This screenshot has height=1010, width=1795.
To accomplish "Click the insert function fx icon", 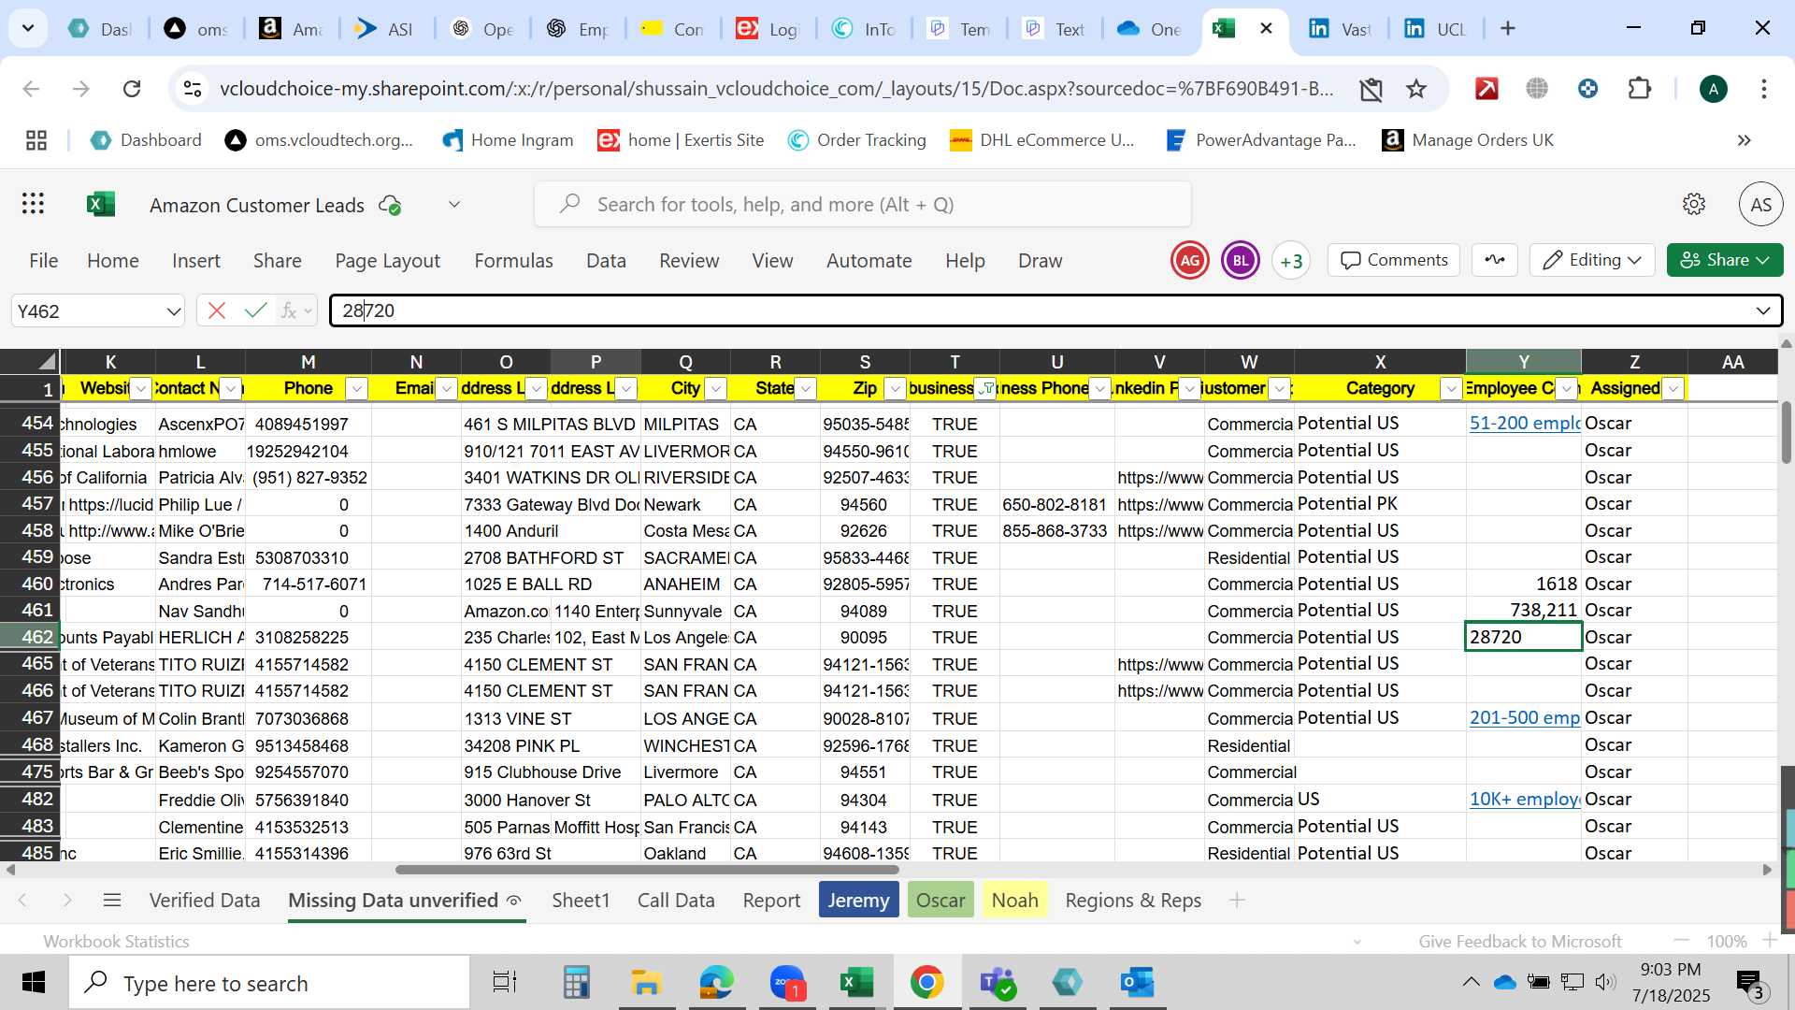I will click(x=290, y=310).
